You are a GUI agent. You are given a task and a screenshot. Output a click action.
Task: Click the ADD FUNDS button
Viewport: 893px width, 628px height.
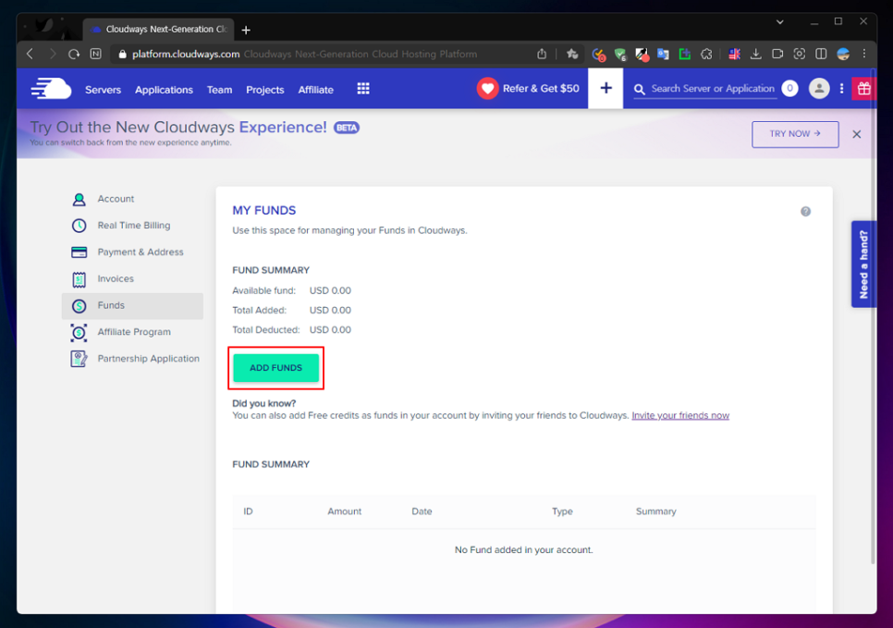pos(275,368)
